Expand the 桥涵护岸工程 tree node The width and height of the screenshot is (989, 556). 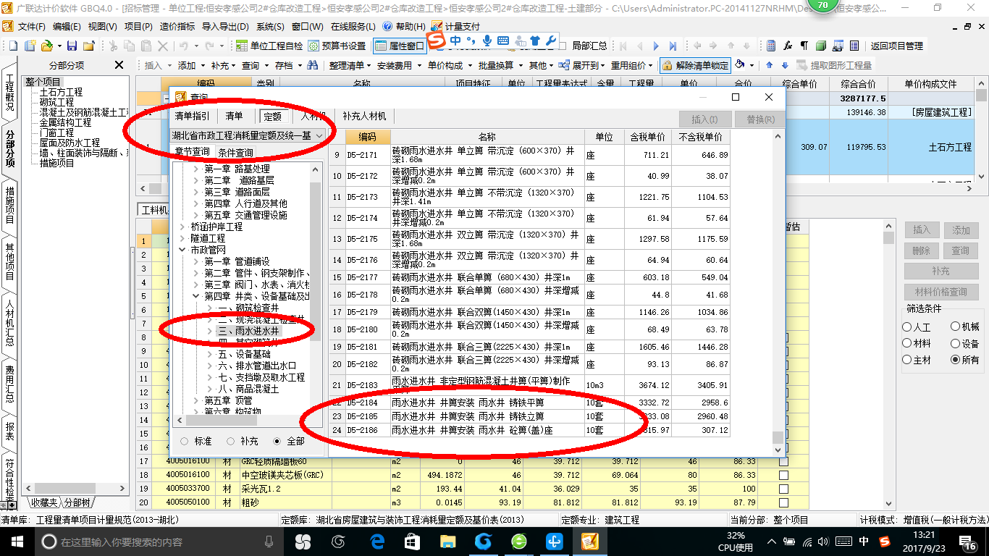[x=182, y=227]
